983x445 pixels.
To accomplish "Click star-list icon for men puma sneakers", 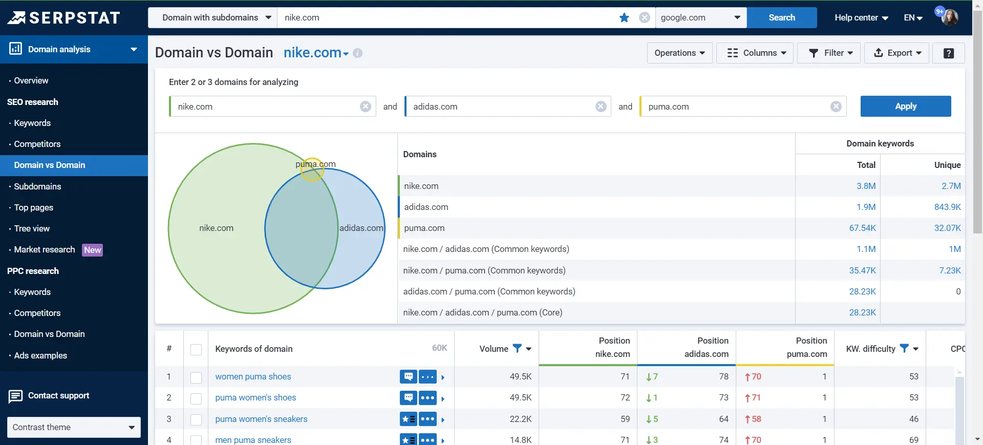I will click(x=409, y=439).
